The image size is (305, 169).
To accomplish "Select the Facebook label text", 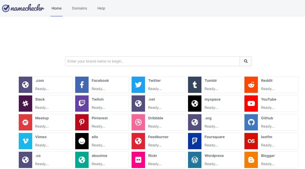I will (x=100, y=81).
